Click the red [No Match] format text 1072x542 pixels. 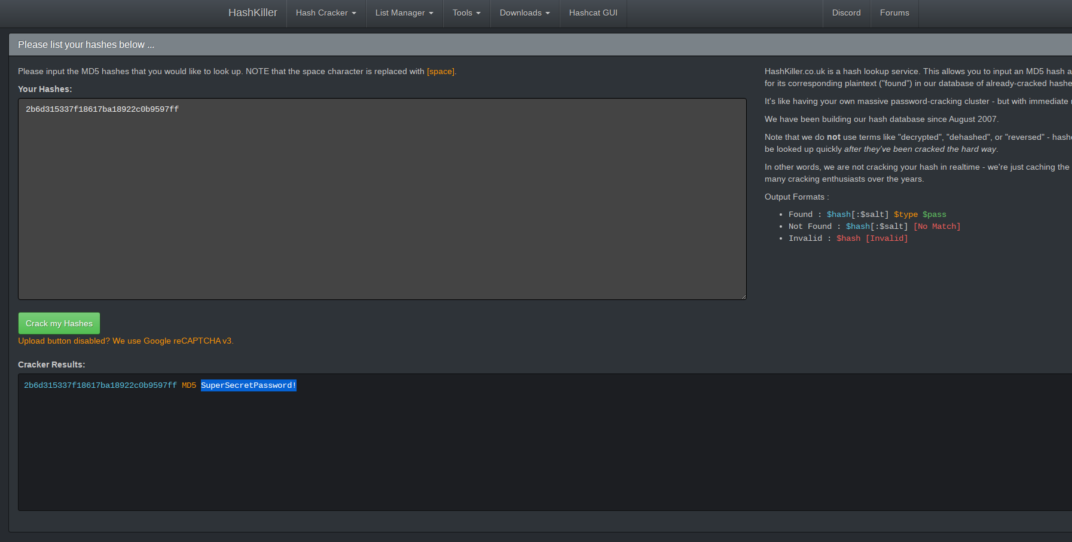coord(937,226)
